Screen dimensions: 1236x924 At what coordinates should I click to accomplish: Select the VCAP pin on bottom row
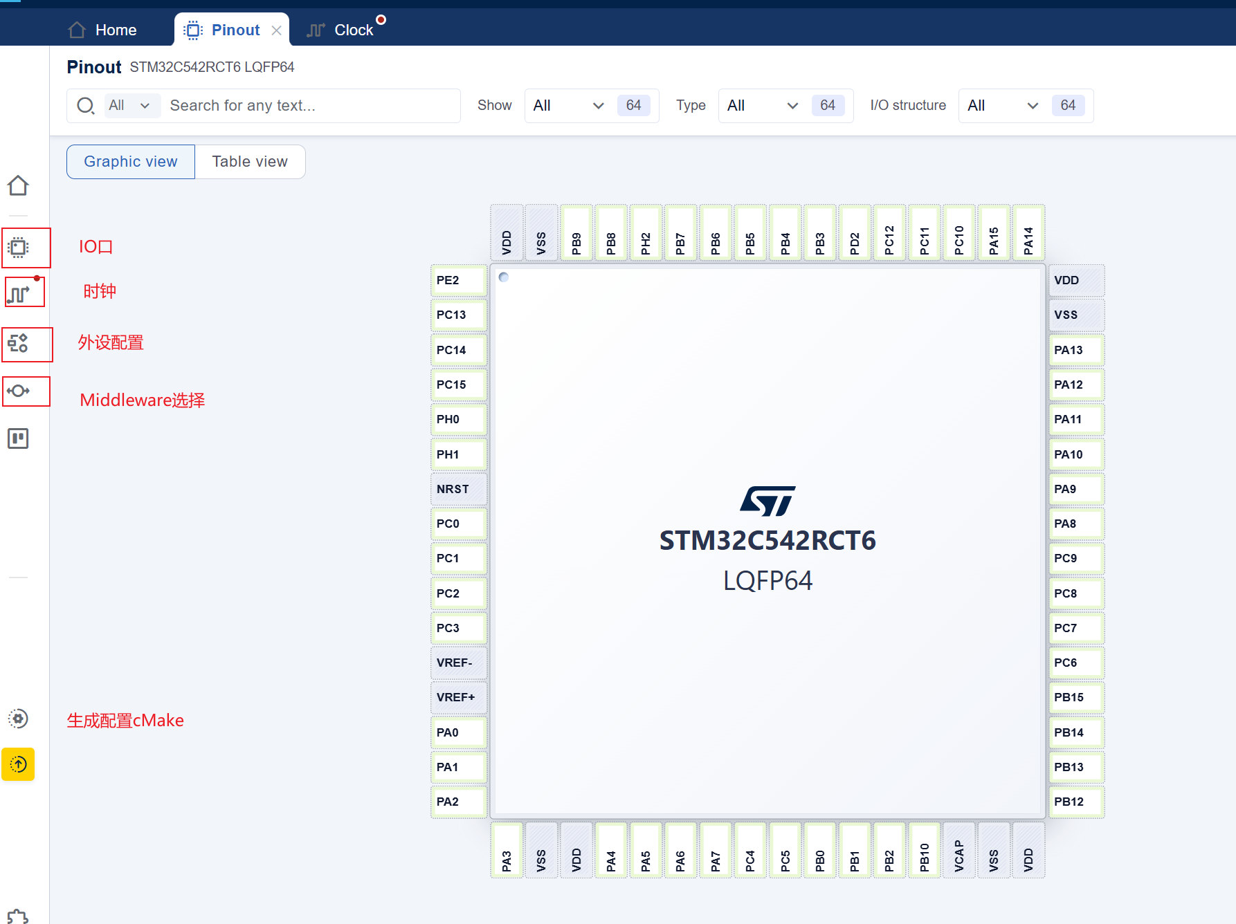959,850
